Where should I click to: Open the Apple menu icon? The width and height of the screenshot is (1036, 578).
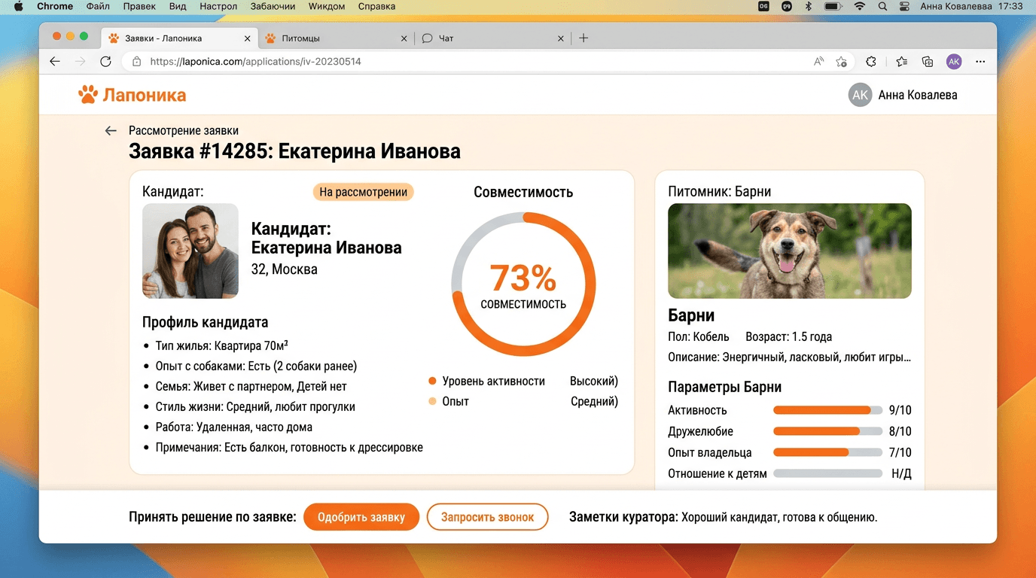coord(19,7)
